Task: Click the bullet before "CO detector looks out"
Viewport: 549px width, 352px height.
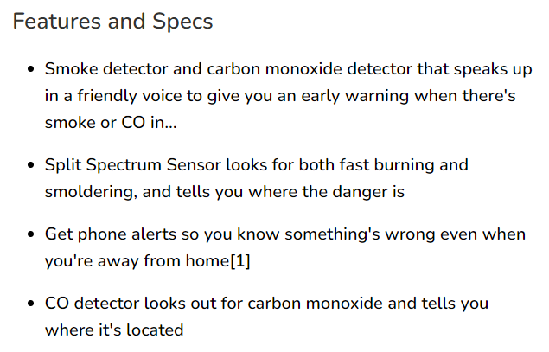Action: (31, 304)
